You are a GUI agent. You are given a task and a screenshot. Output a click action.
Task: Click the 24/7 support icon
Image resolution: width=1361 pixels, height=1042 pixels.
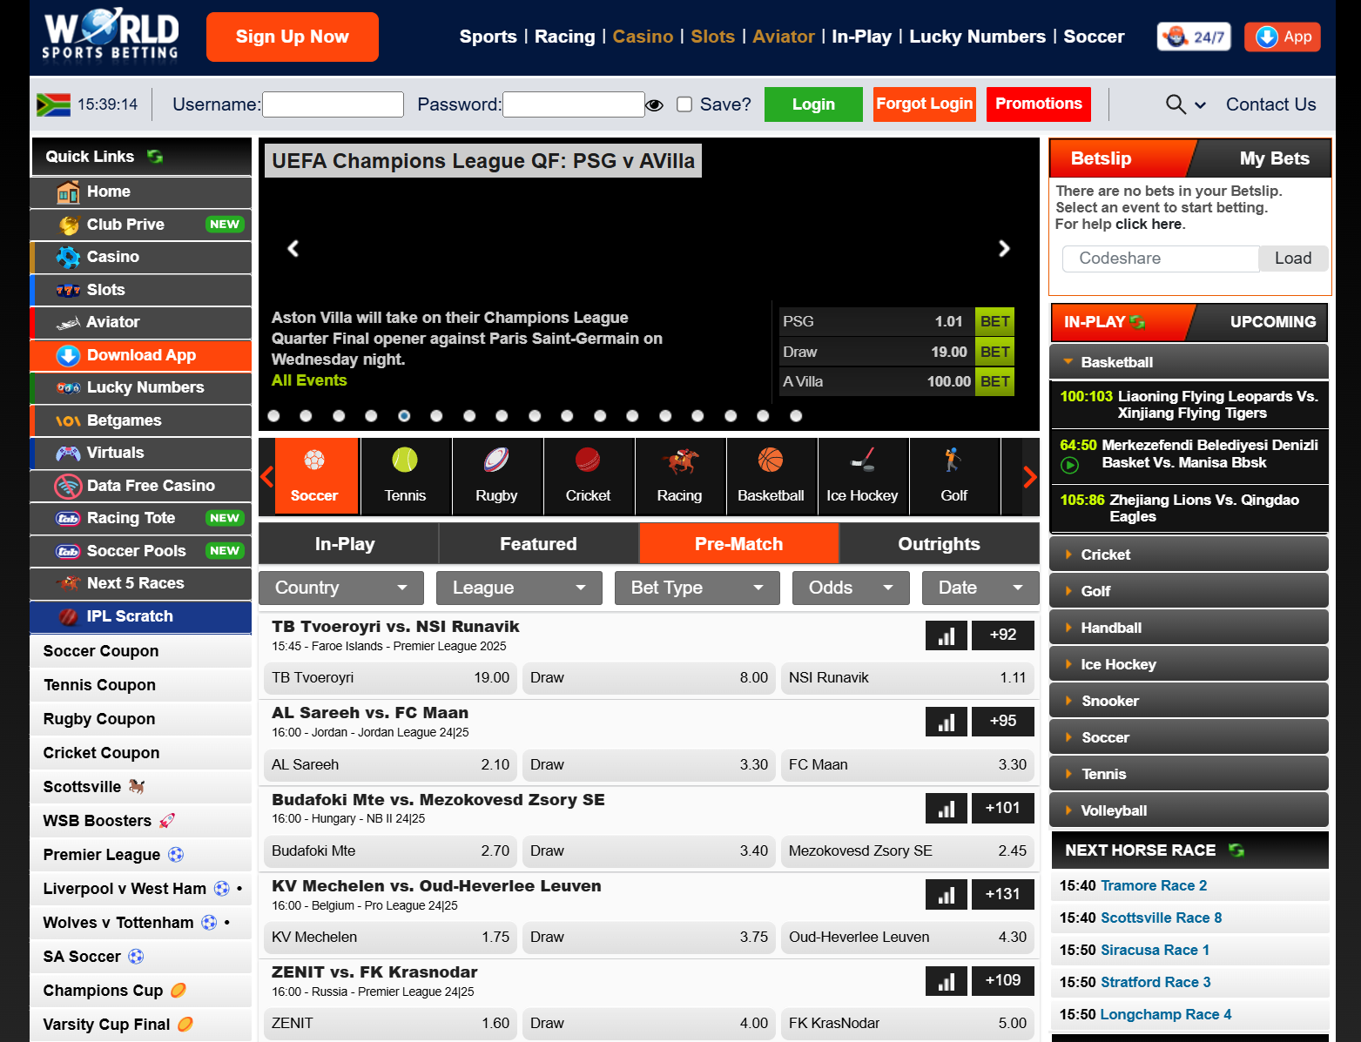(1194, 37)
